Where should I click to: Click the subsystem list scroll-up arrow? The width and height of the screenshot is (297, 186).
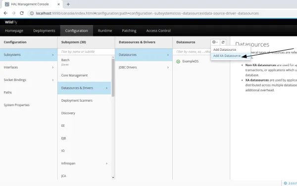(x=113, y=57)
